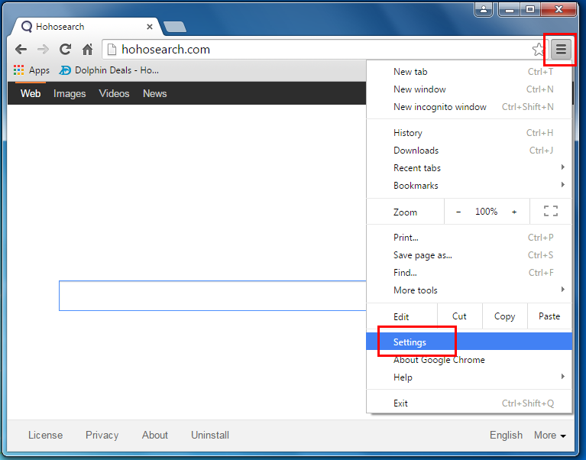Open Settings from the menu

tap(469, 342)
